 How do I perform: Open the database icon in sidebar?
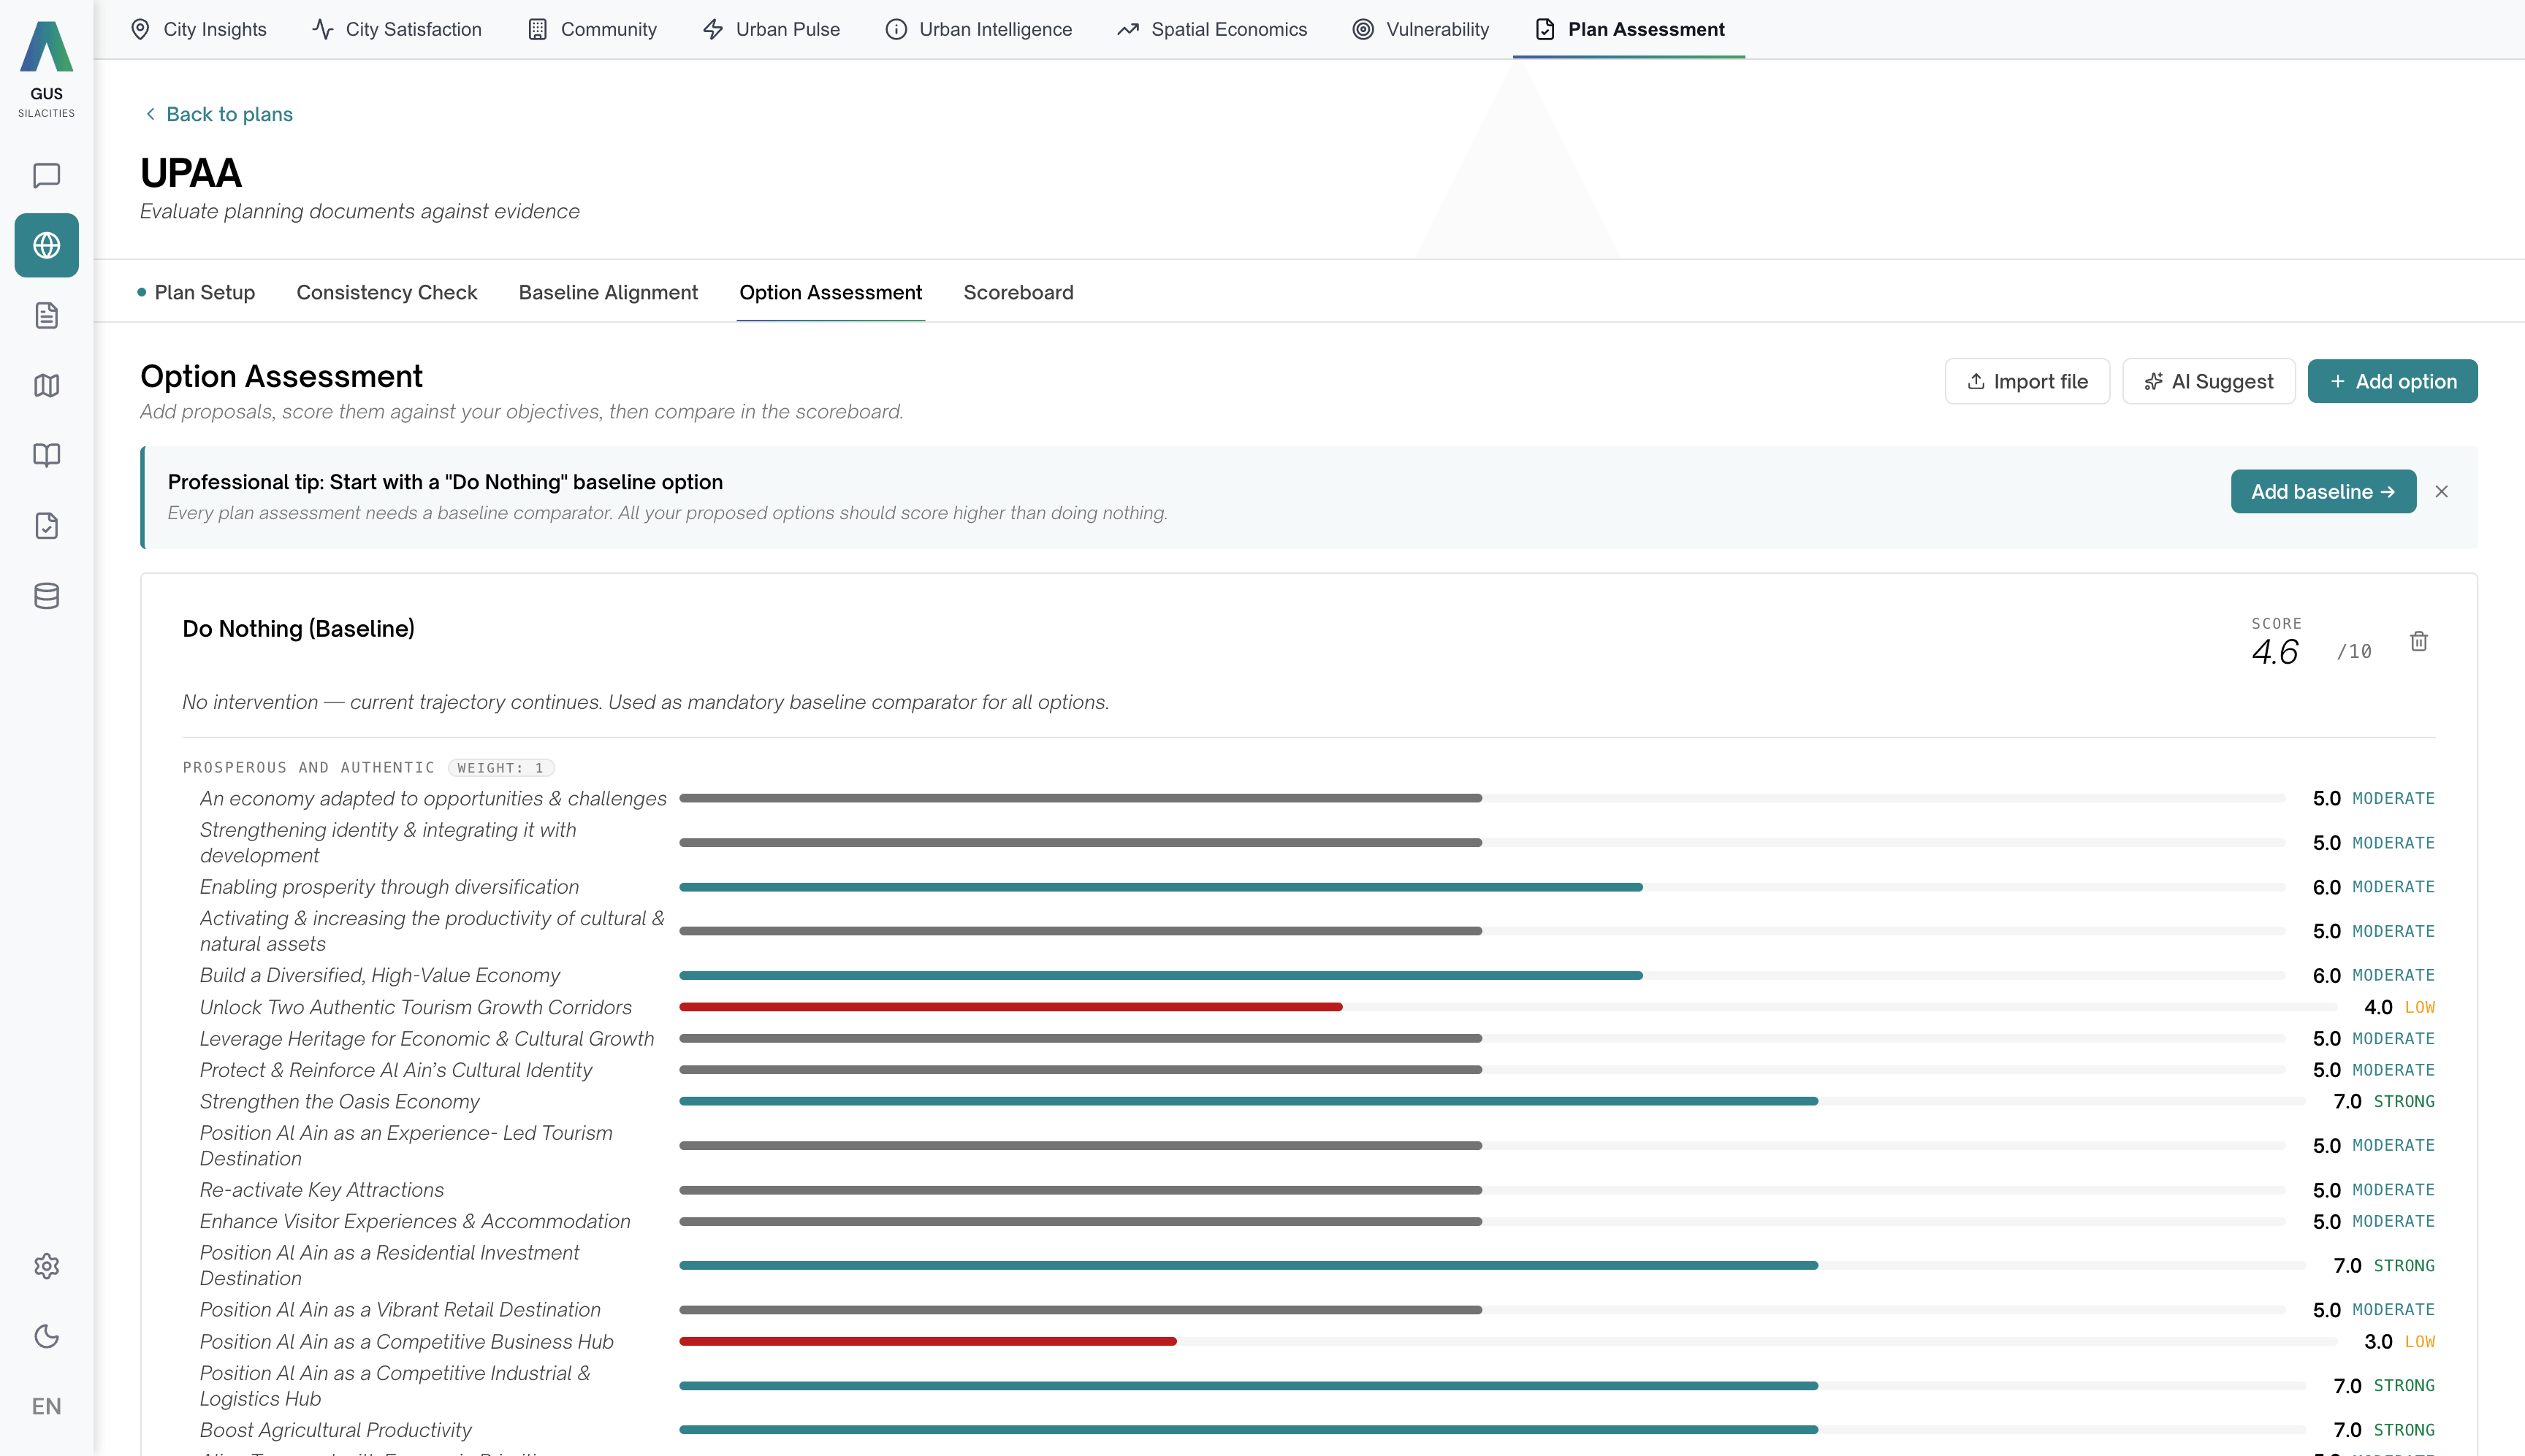click(x=46, y=596)
